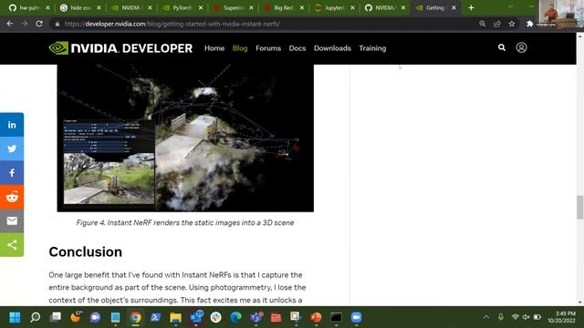Open the weather widget on taskbar

click(76, 317)
